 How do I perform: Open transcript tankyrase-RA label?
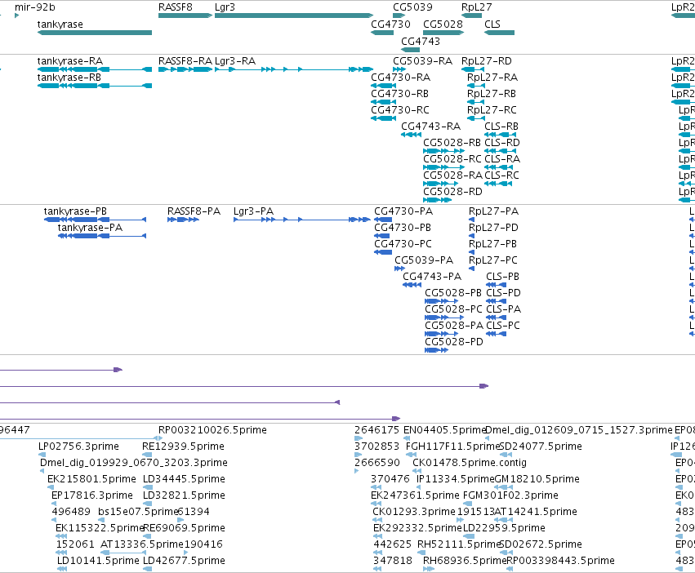pos(70,60)
